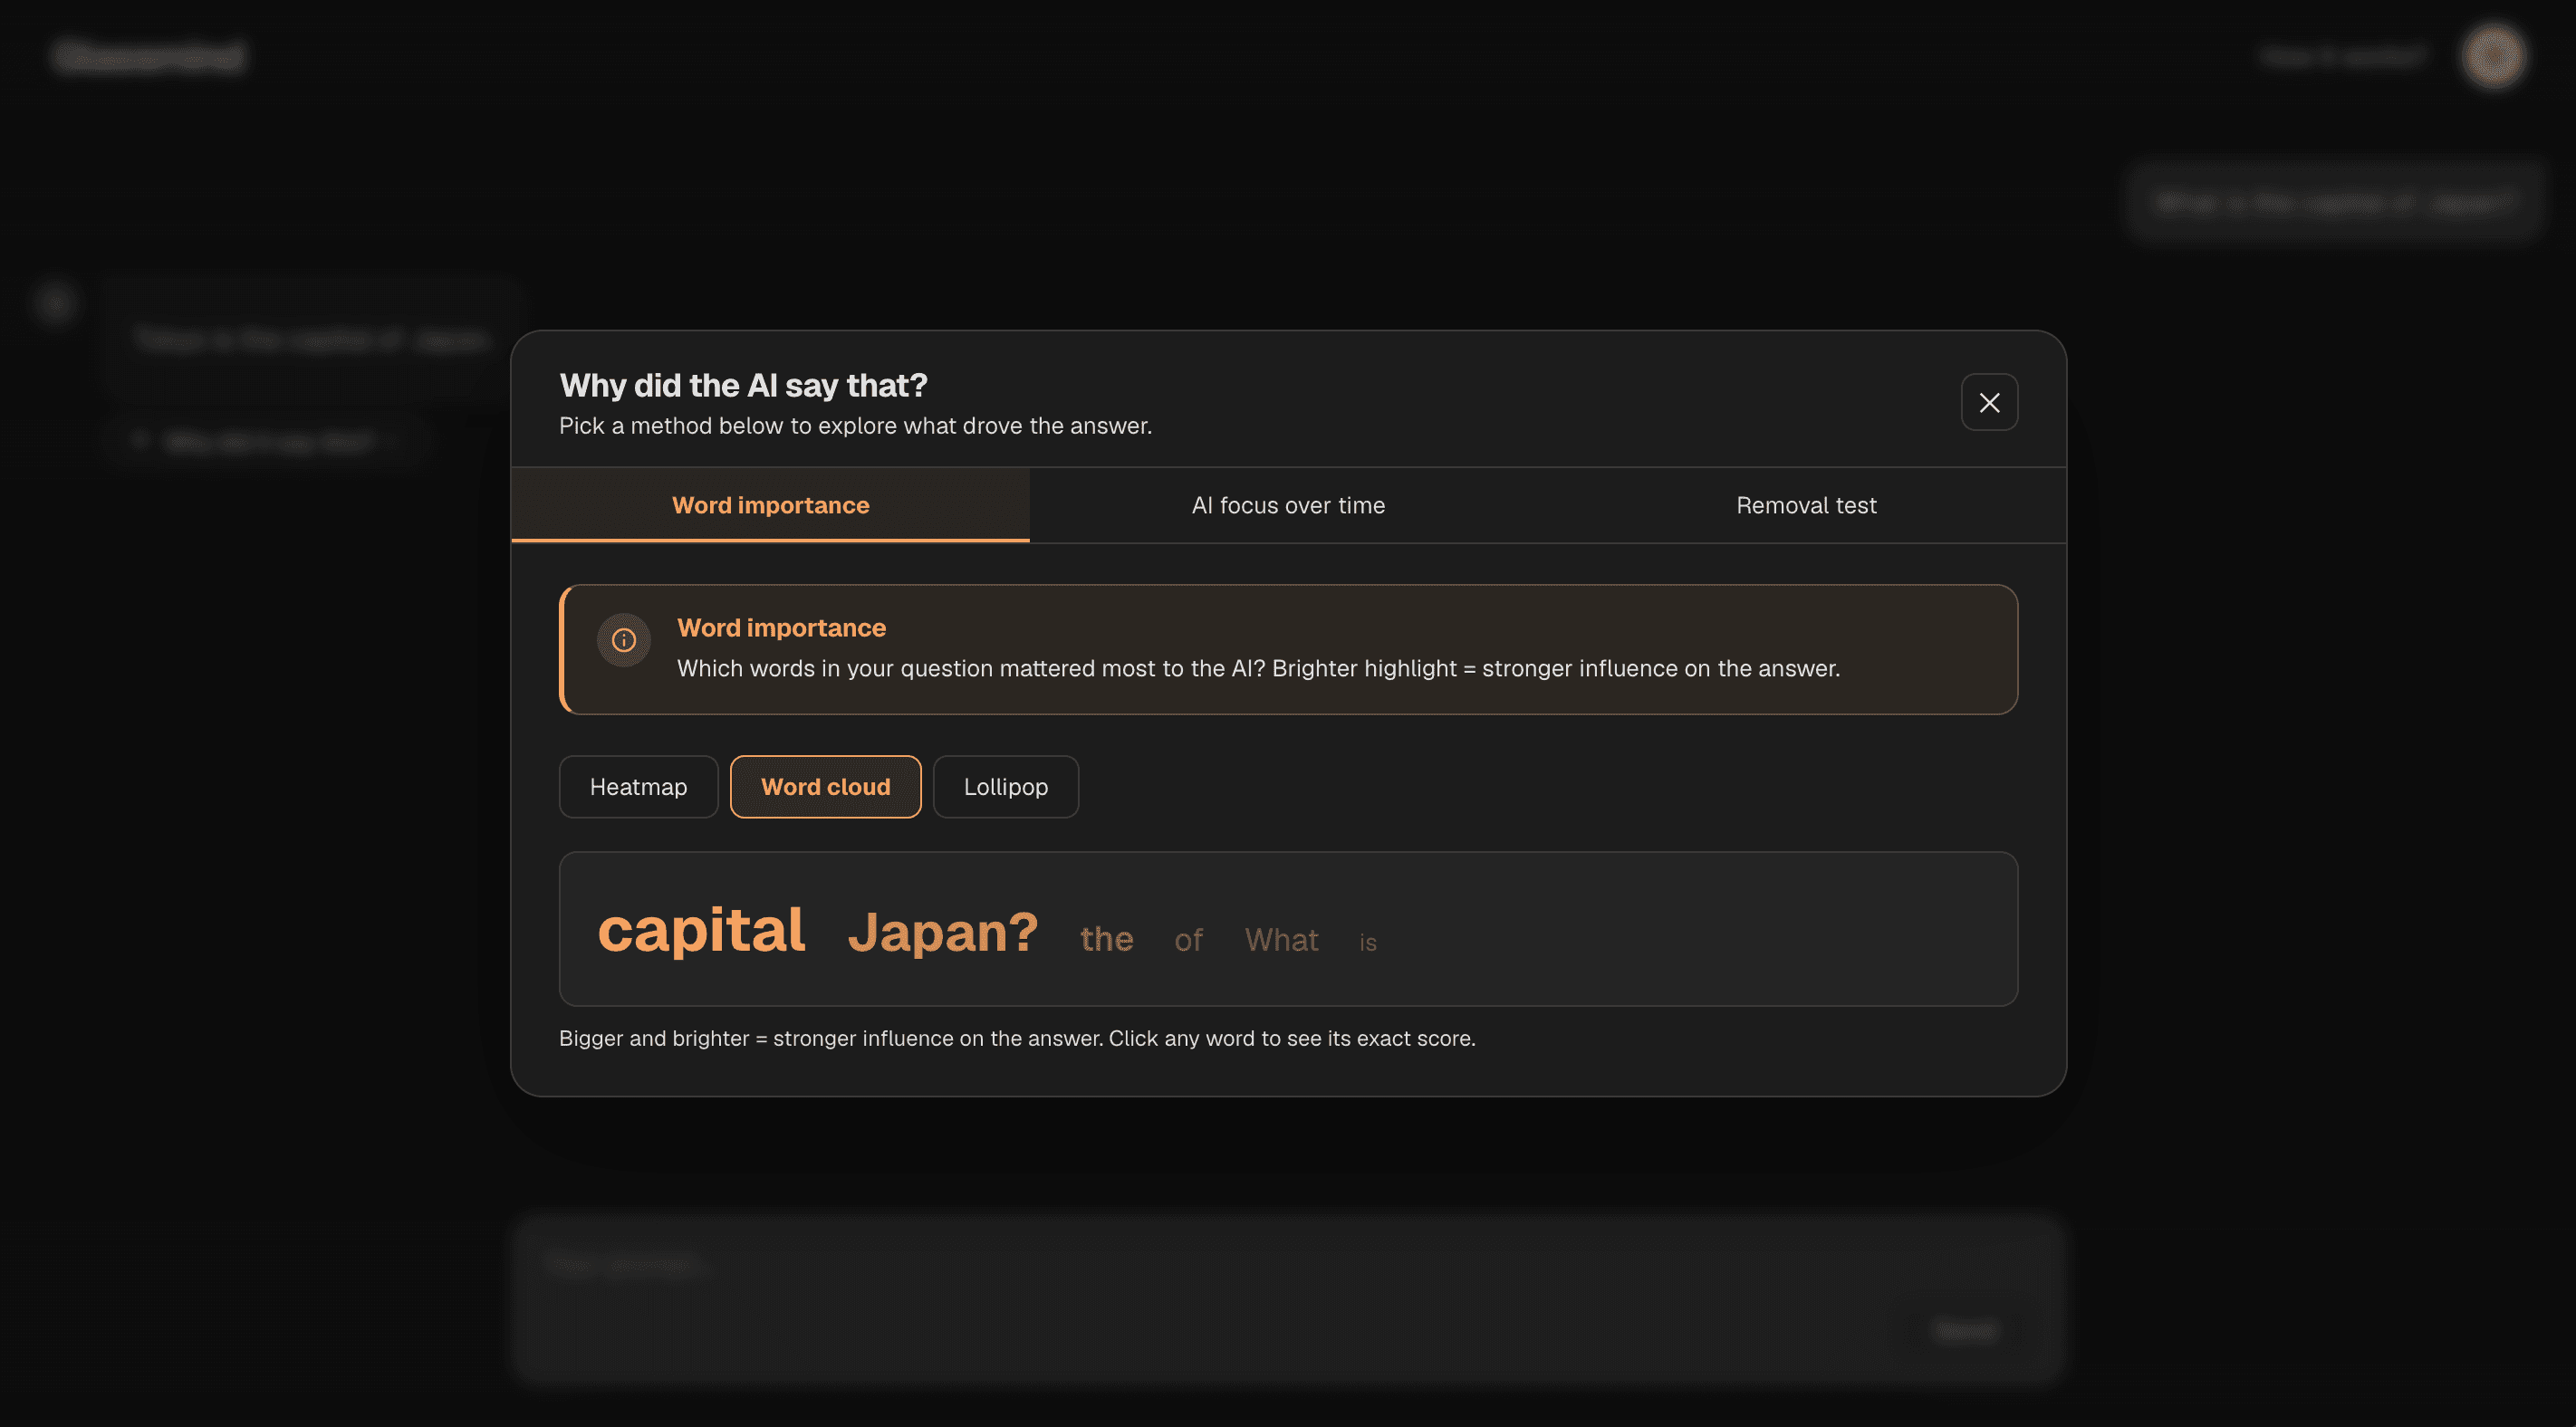Click the word 'the' in the word cloud
2576x1427 pixels.
coord(1106,939)
